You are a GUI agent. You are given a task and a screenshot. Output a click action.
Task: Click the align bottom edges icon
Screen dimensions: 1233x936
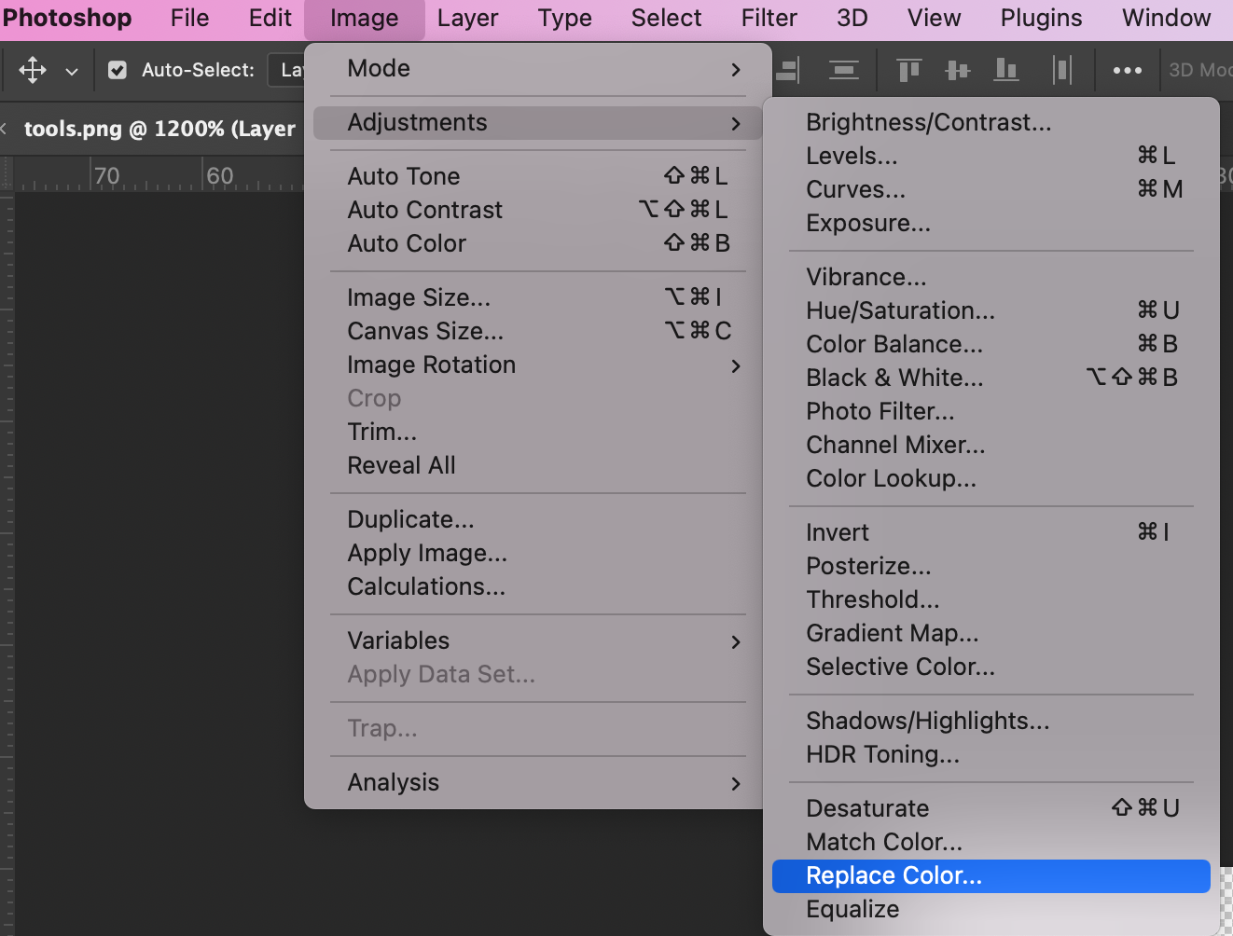[x=1006, y=70]
